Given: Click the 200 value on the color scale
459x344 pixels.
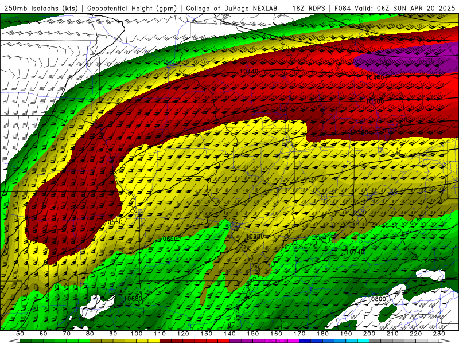Looking at the screenshot, I should coord(369,334).
